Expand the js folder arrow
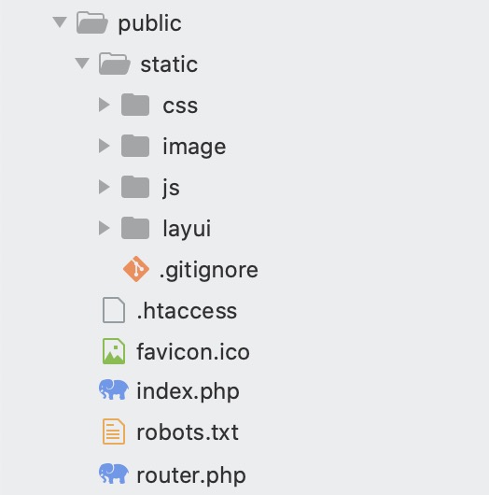489x495 pixels. (105, 187)
